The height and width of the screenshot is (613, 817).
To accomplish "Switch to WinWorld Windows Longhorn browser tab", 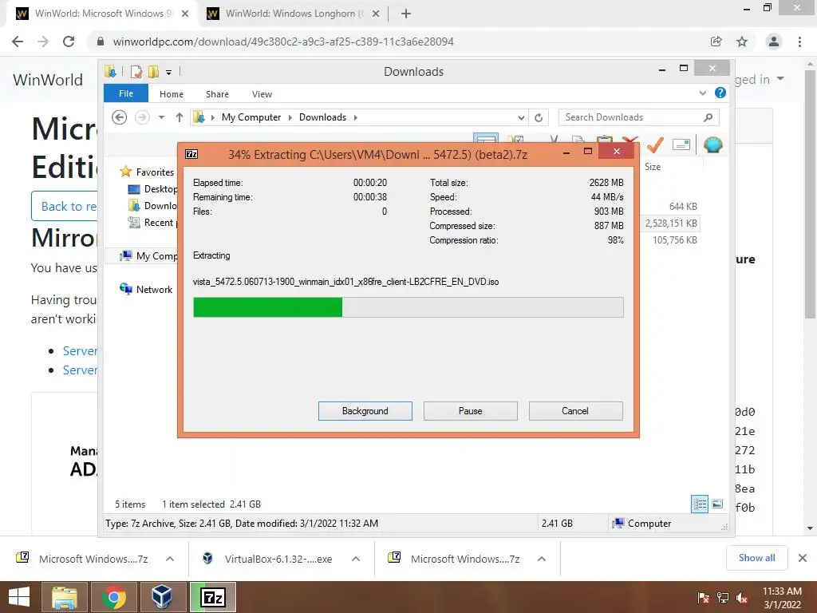I will click(294, 14).
